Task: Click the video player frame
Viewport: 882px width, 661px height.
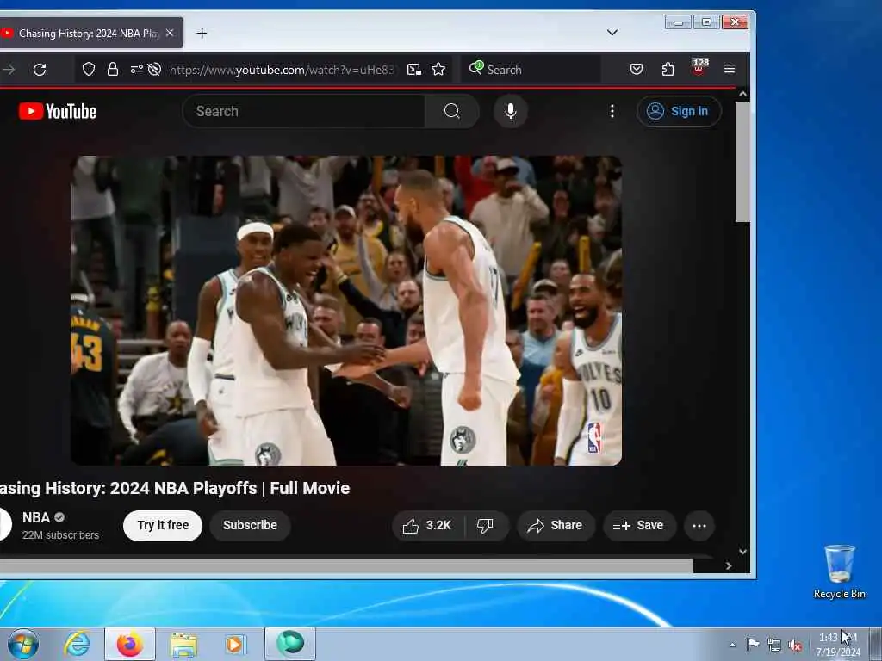Action: click(346, 310)
